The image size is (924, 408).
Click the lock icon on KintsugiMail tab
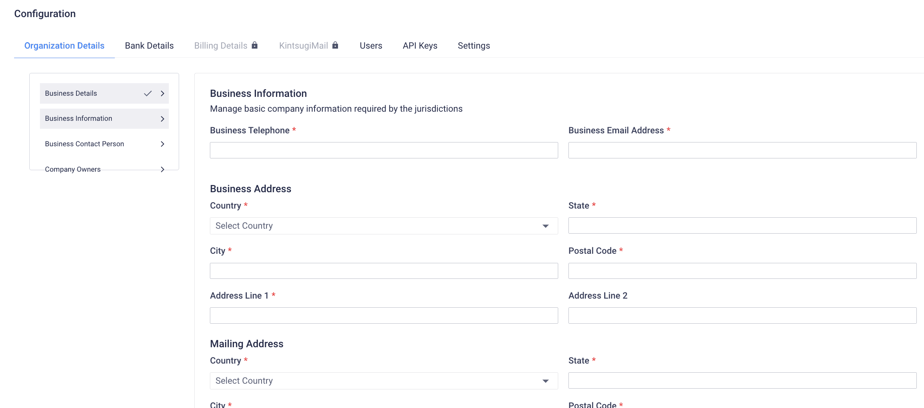click(335, 45)
